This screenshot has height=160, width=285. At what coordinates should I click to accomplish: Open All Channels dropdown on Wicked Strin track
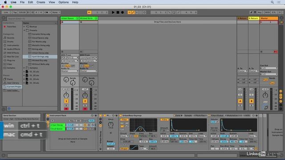tap(89, 60)
